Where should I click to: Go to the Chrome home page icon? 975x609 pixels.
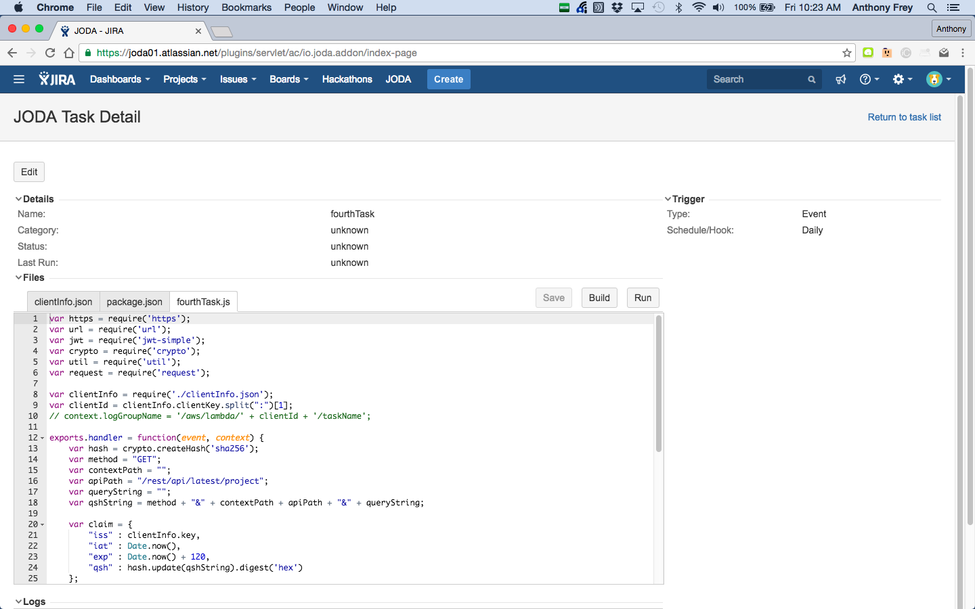coord(69,53)
